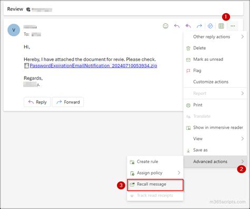Click the Reply arrow icon in toolbar
250x209 pixels.
177,26
